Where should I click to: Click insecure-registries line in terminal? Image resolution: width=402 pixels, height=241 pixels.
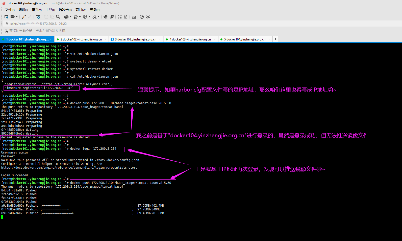tap(39, 88)
